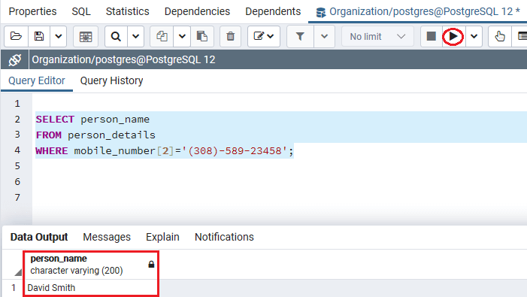Stop the running query
This screenshot has width=527, height=297.
432,36
